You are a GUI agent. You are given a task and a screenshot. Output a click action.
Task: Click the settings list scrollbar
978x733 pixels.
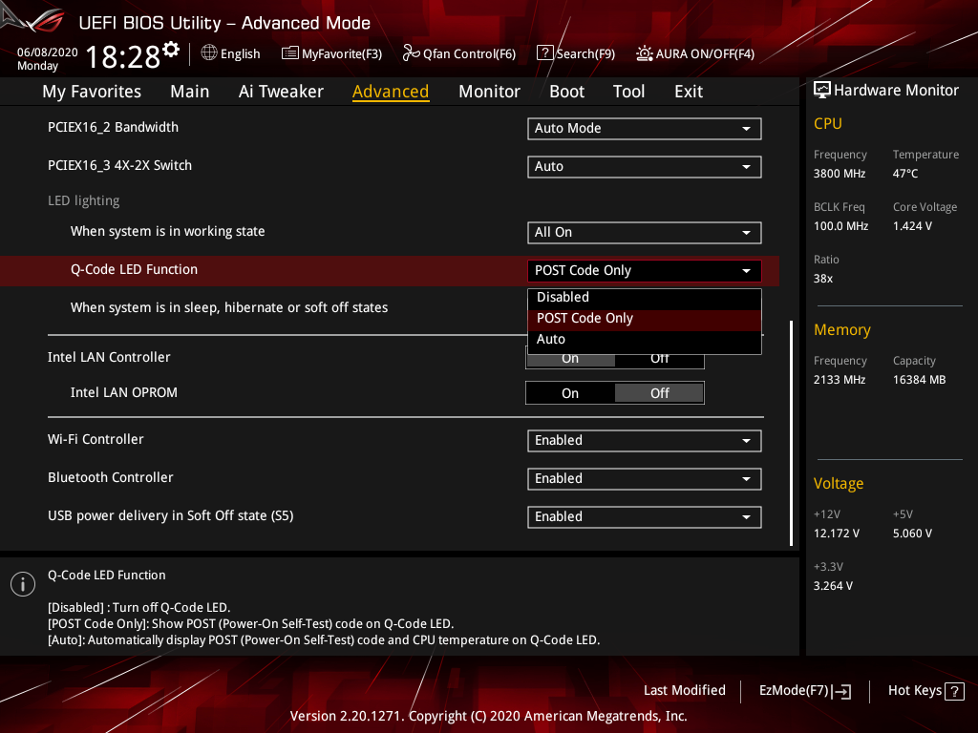791,433
